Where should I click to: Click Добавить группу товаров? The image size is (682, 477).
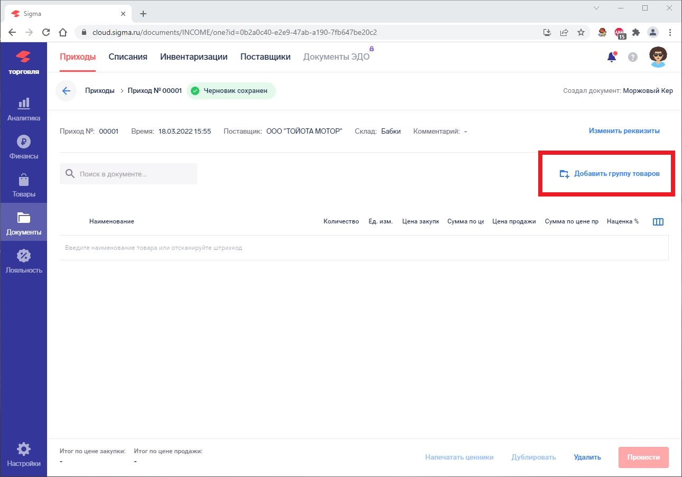coord(610,174)
